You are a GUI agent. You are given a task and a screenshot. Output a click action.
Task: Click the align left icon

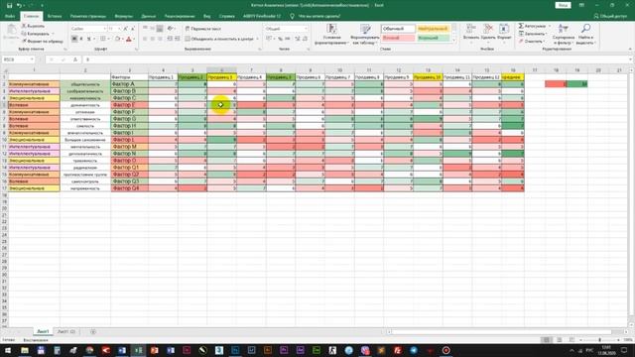pos(145,39)
